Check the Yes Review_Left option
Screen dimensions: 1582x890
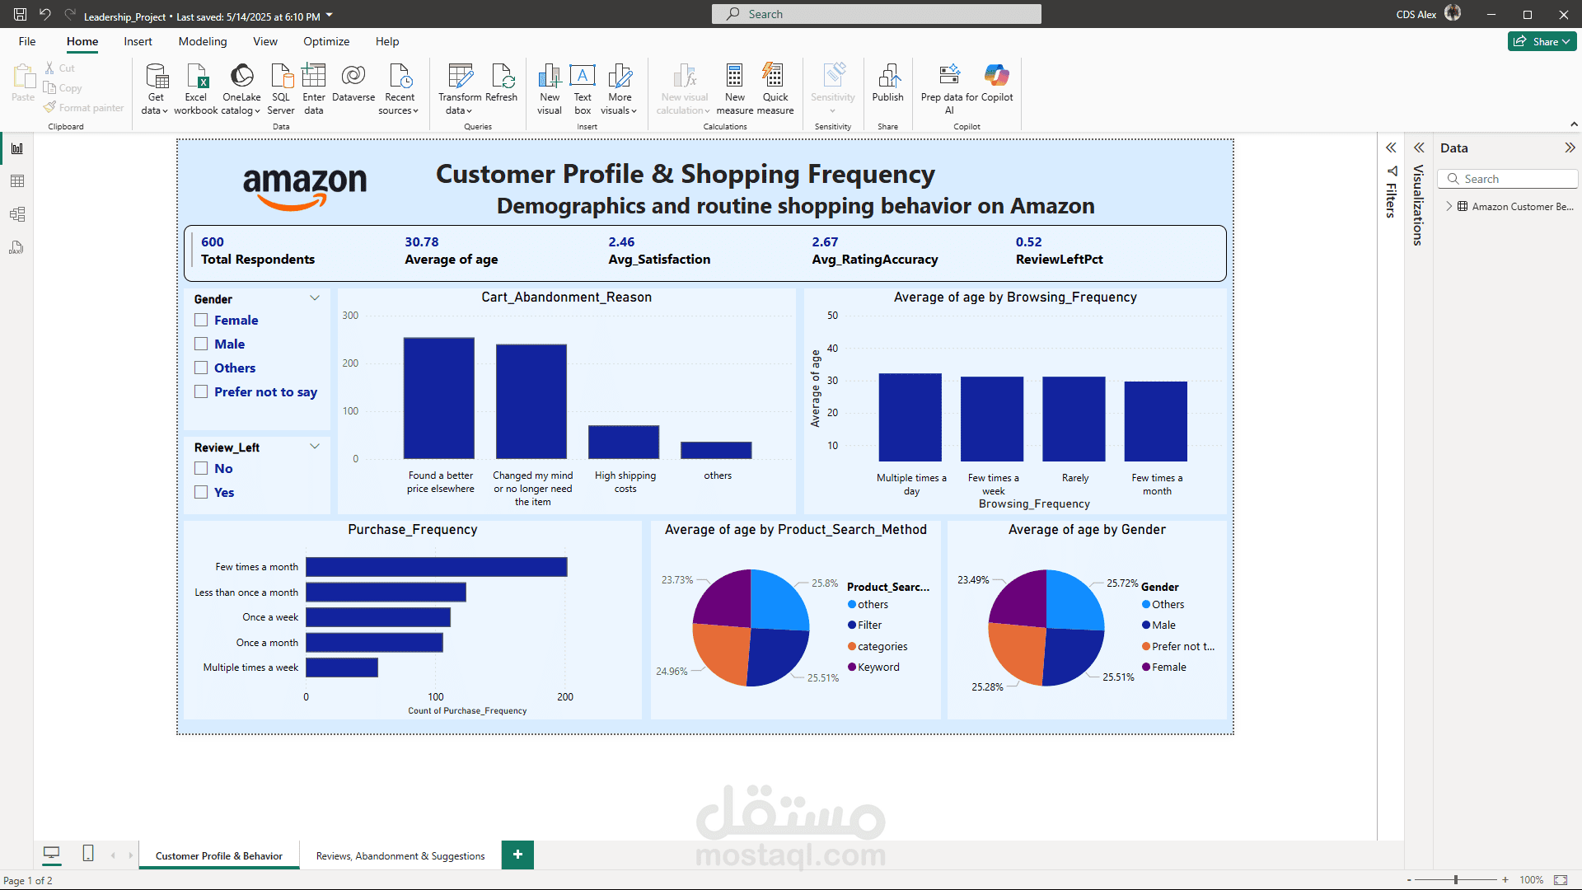[201, 492]
